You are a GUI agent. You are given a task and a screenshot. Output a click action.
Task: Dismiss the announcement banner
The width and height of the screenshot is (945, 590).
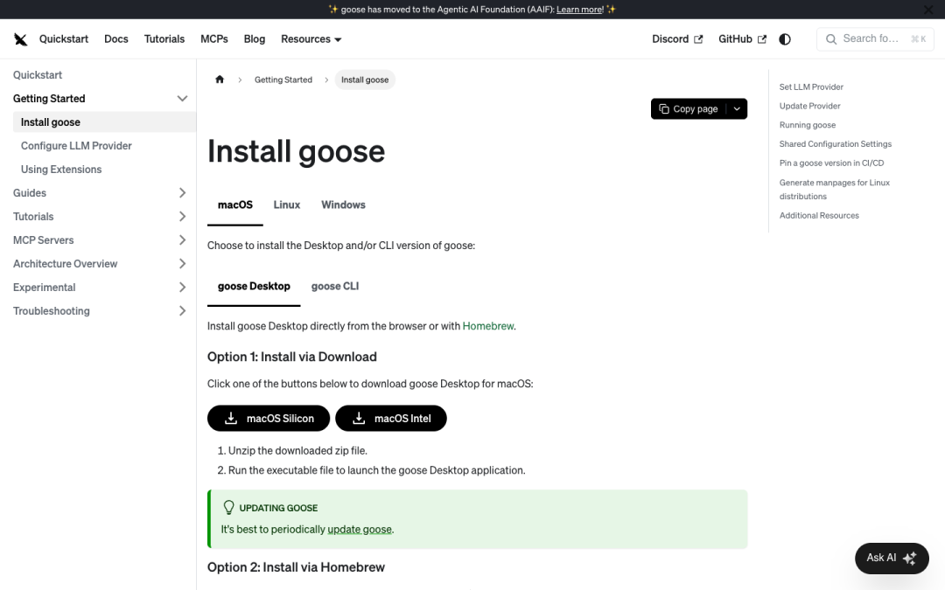point(928,10)
